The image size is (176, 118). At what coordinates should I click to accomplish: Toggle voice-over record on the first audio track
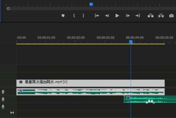3,92
